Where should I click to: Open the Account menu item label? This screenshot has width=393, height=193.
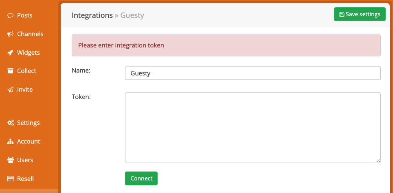[x=29, y=142]
